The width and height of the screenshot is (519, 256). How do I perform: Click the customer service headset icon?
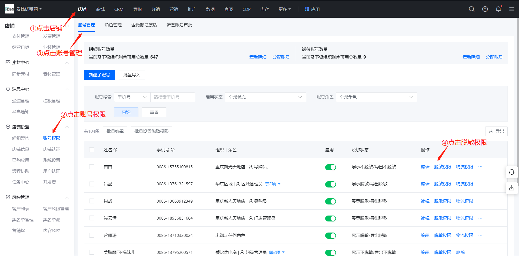coord(512,172)
